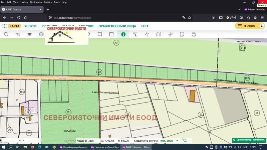The width and height of the screenshot is (267, 150).
Task: Switch to the КАРТА tab
Action: point(14,26)
